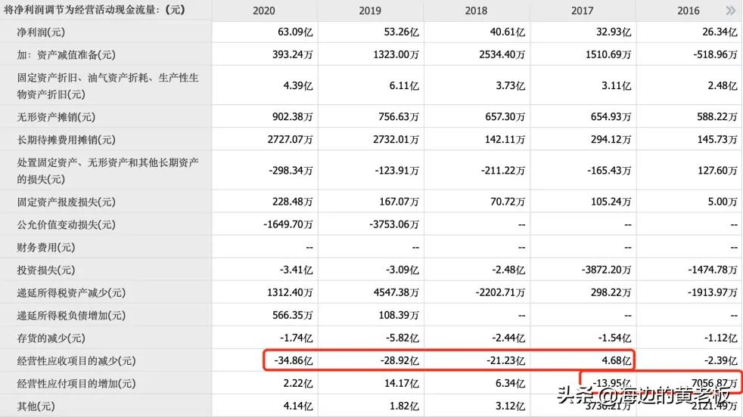Click the 财务费用(元) row label
The height and width of the screenshot is (417, 743).
coord(46,247)
